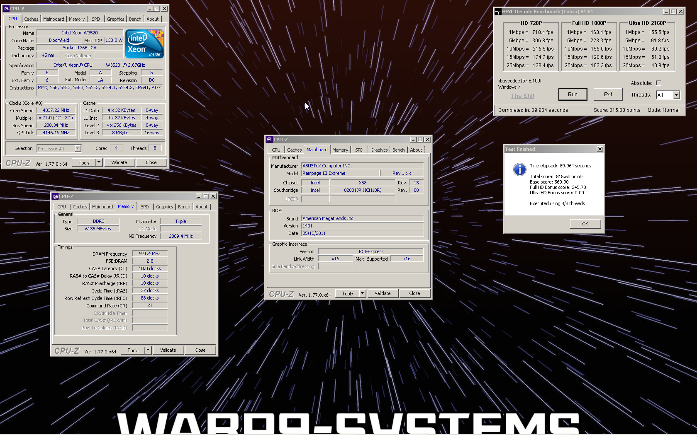This screenshot has height=435, width=697.
Task: Click OK in Test finished dialog
Action: tap(585, 224)
